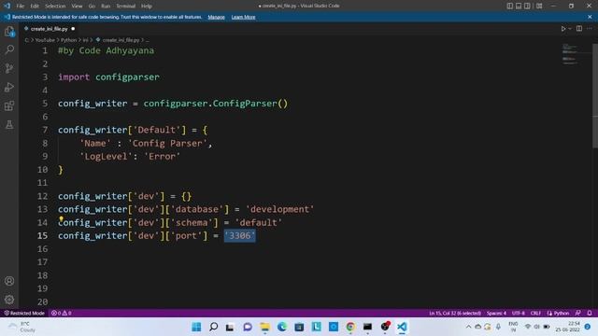Open the taskbar Chat icon
This screenshot has height=336, width=598.
click(248, 327)
